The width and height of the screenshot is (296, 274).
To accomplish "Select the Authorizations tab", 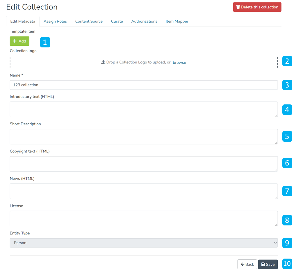I will pos(144,21).
